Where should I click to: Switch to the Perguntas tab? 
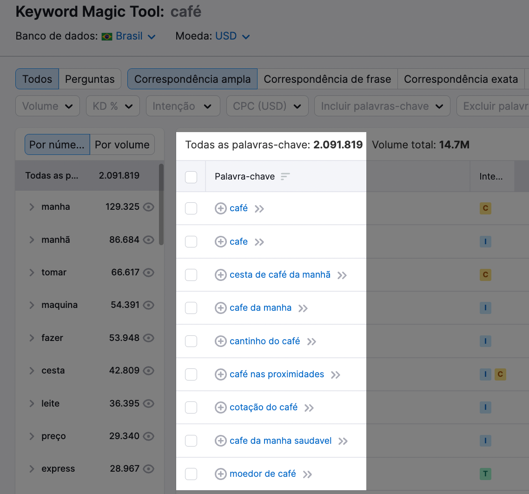point(90,79)
